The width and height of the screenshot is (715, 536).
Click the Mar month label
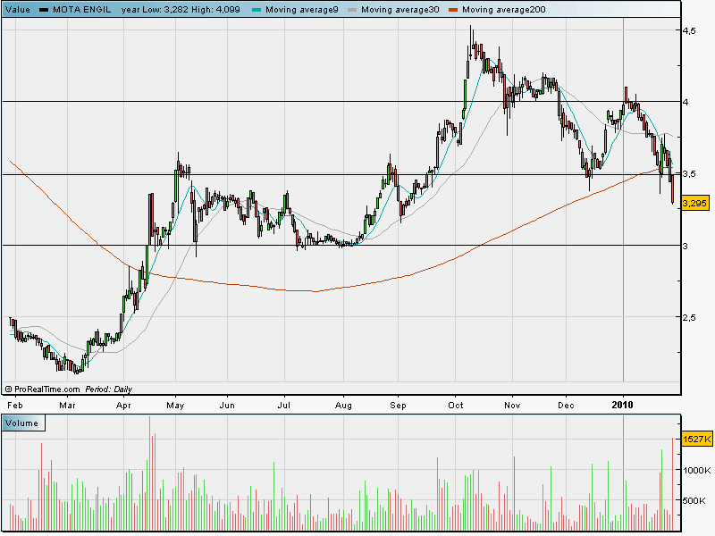[x=68, y=406]
